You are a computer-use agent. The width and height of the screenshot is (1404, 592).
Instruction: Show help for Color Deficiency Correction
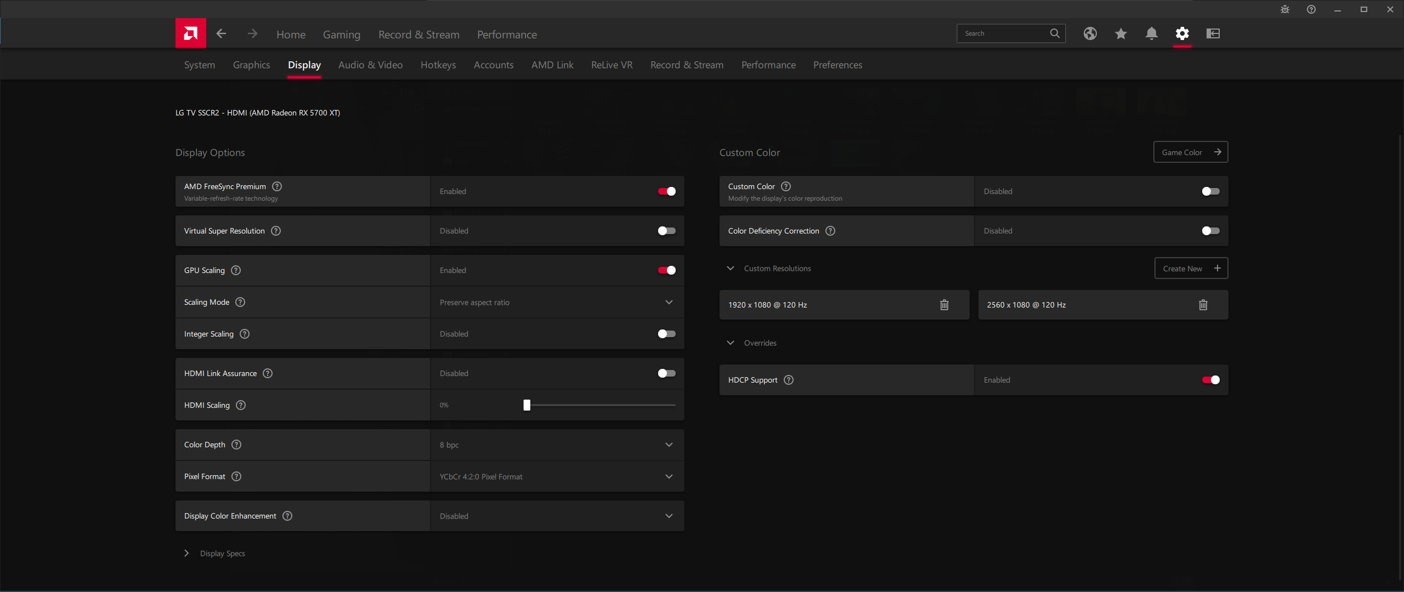pos(830,231)
